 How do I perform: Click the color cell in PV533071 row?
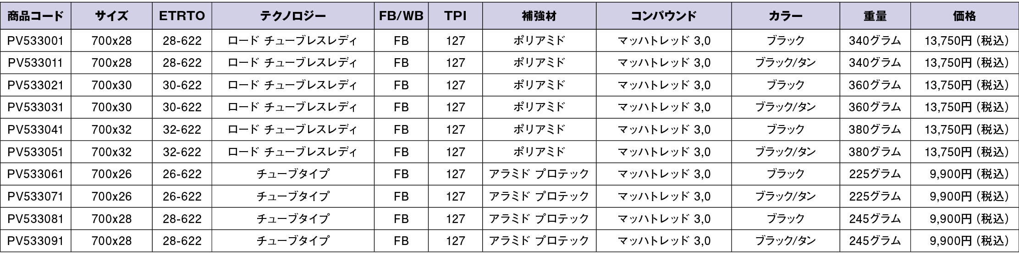pyautogui.click(x=785, y=196)
